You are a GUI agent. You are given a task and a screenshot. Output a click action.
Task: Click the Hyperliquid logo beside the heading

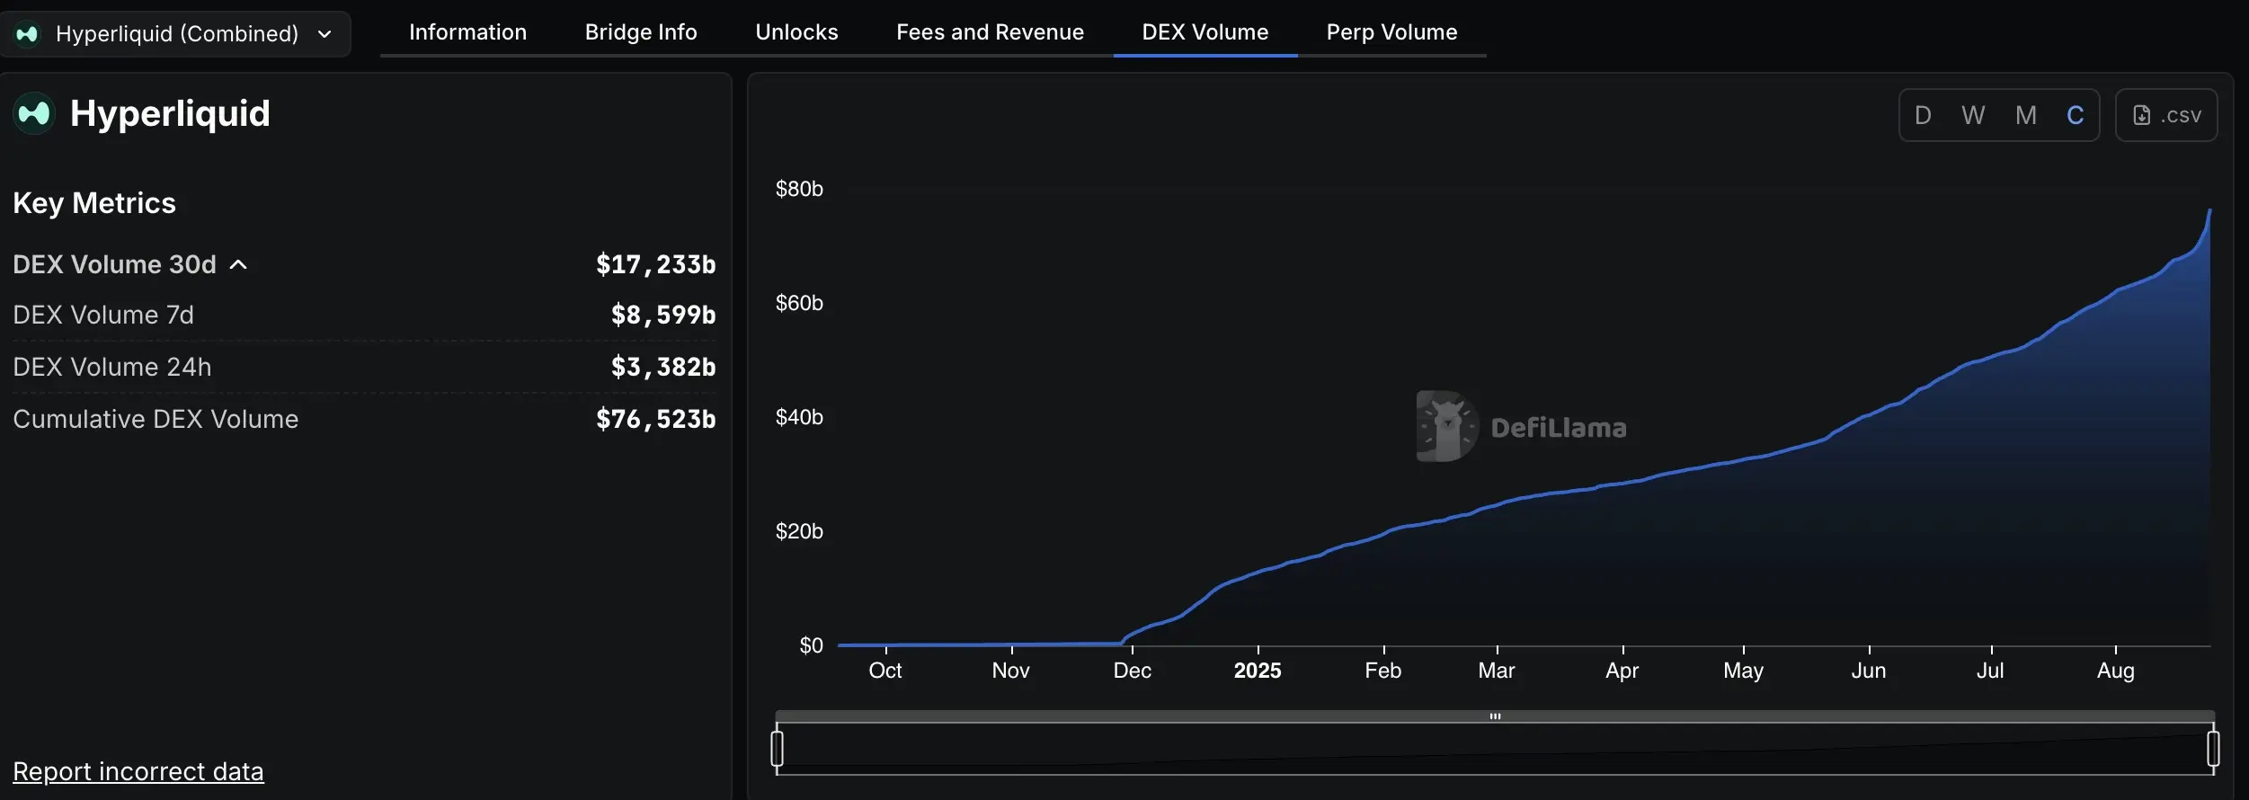pos(34,113)
